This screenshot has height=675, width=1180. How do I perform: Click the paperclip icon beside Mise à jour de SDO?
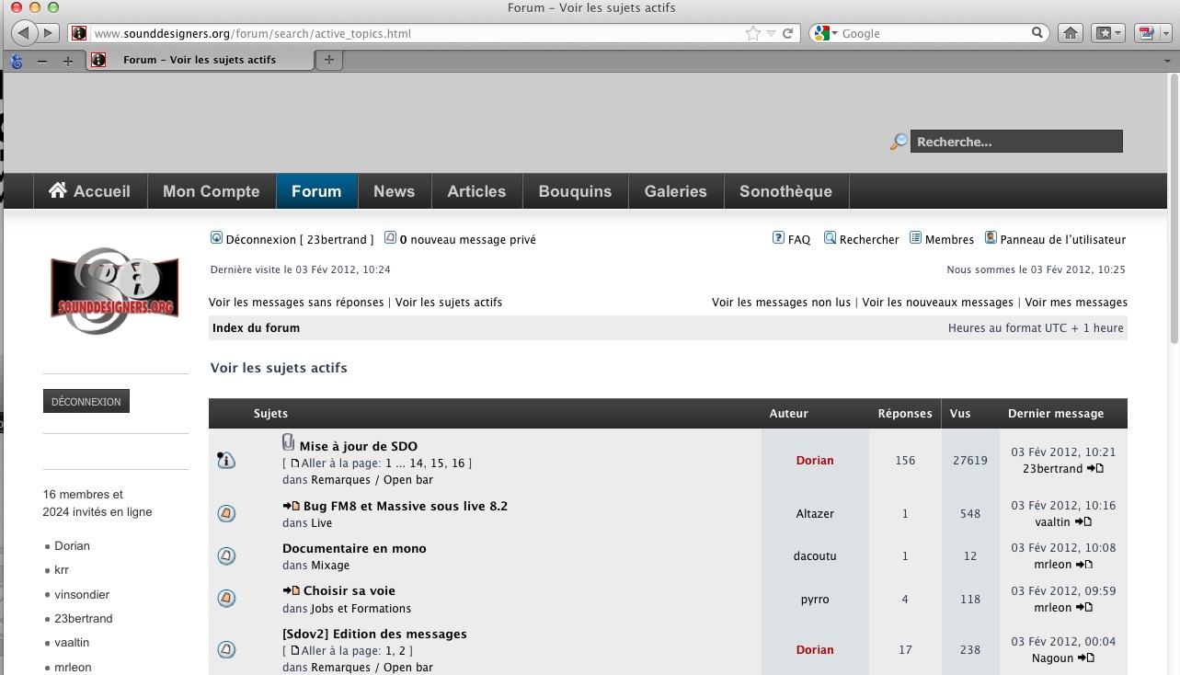[x=288, y=442]
